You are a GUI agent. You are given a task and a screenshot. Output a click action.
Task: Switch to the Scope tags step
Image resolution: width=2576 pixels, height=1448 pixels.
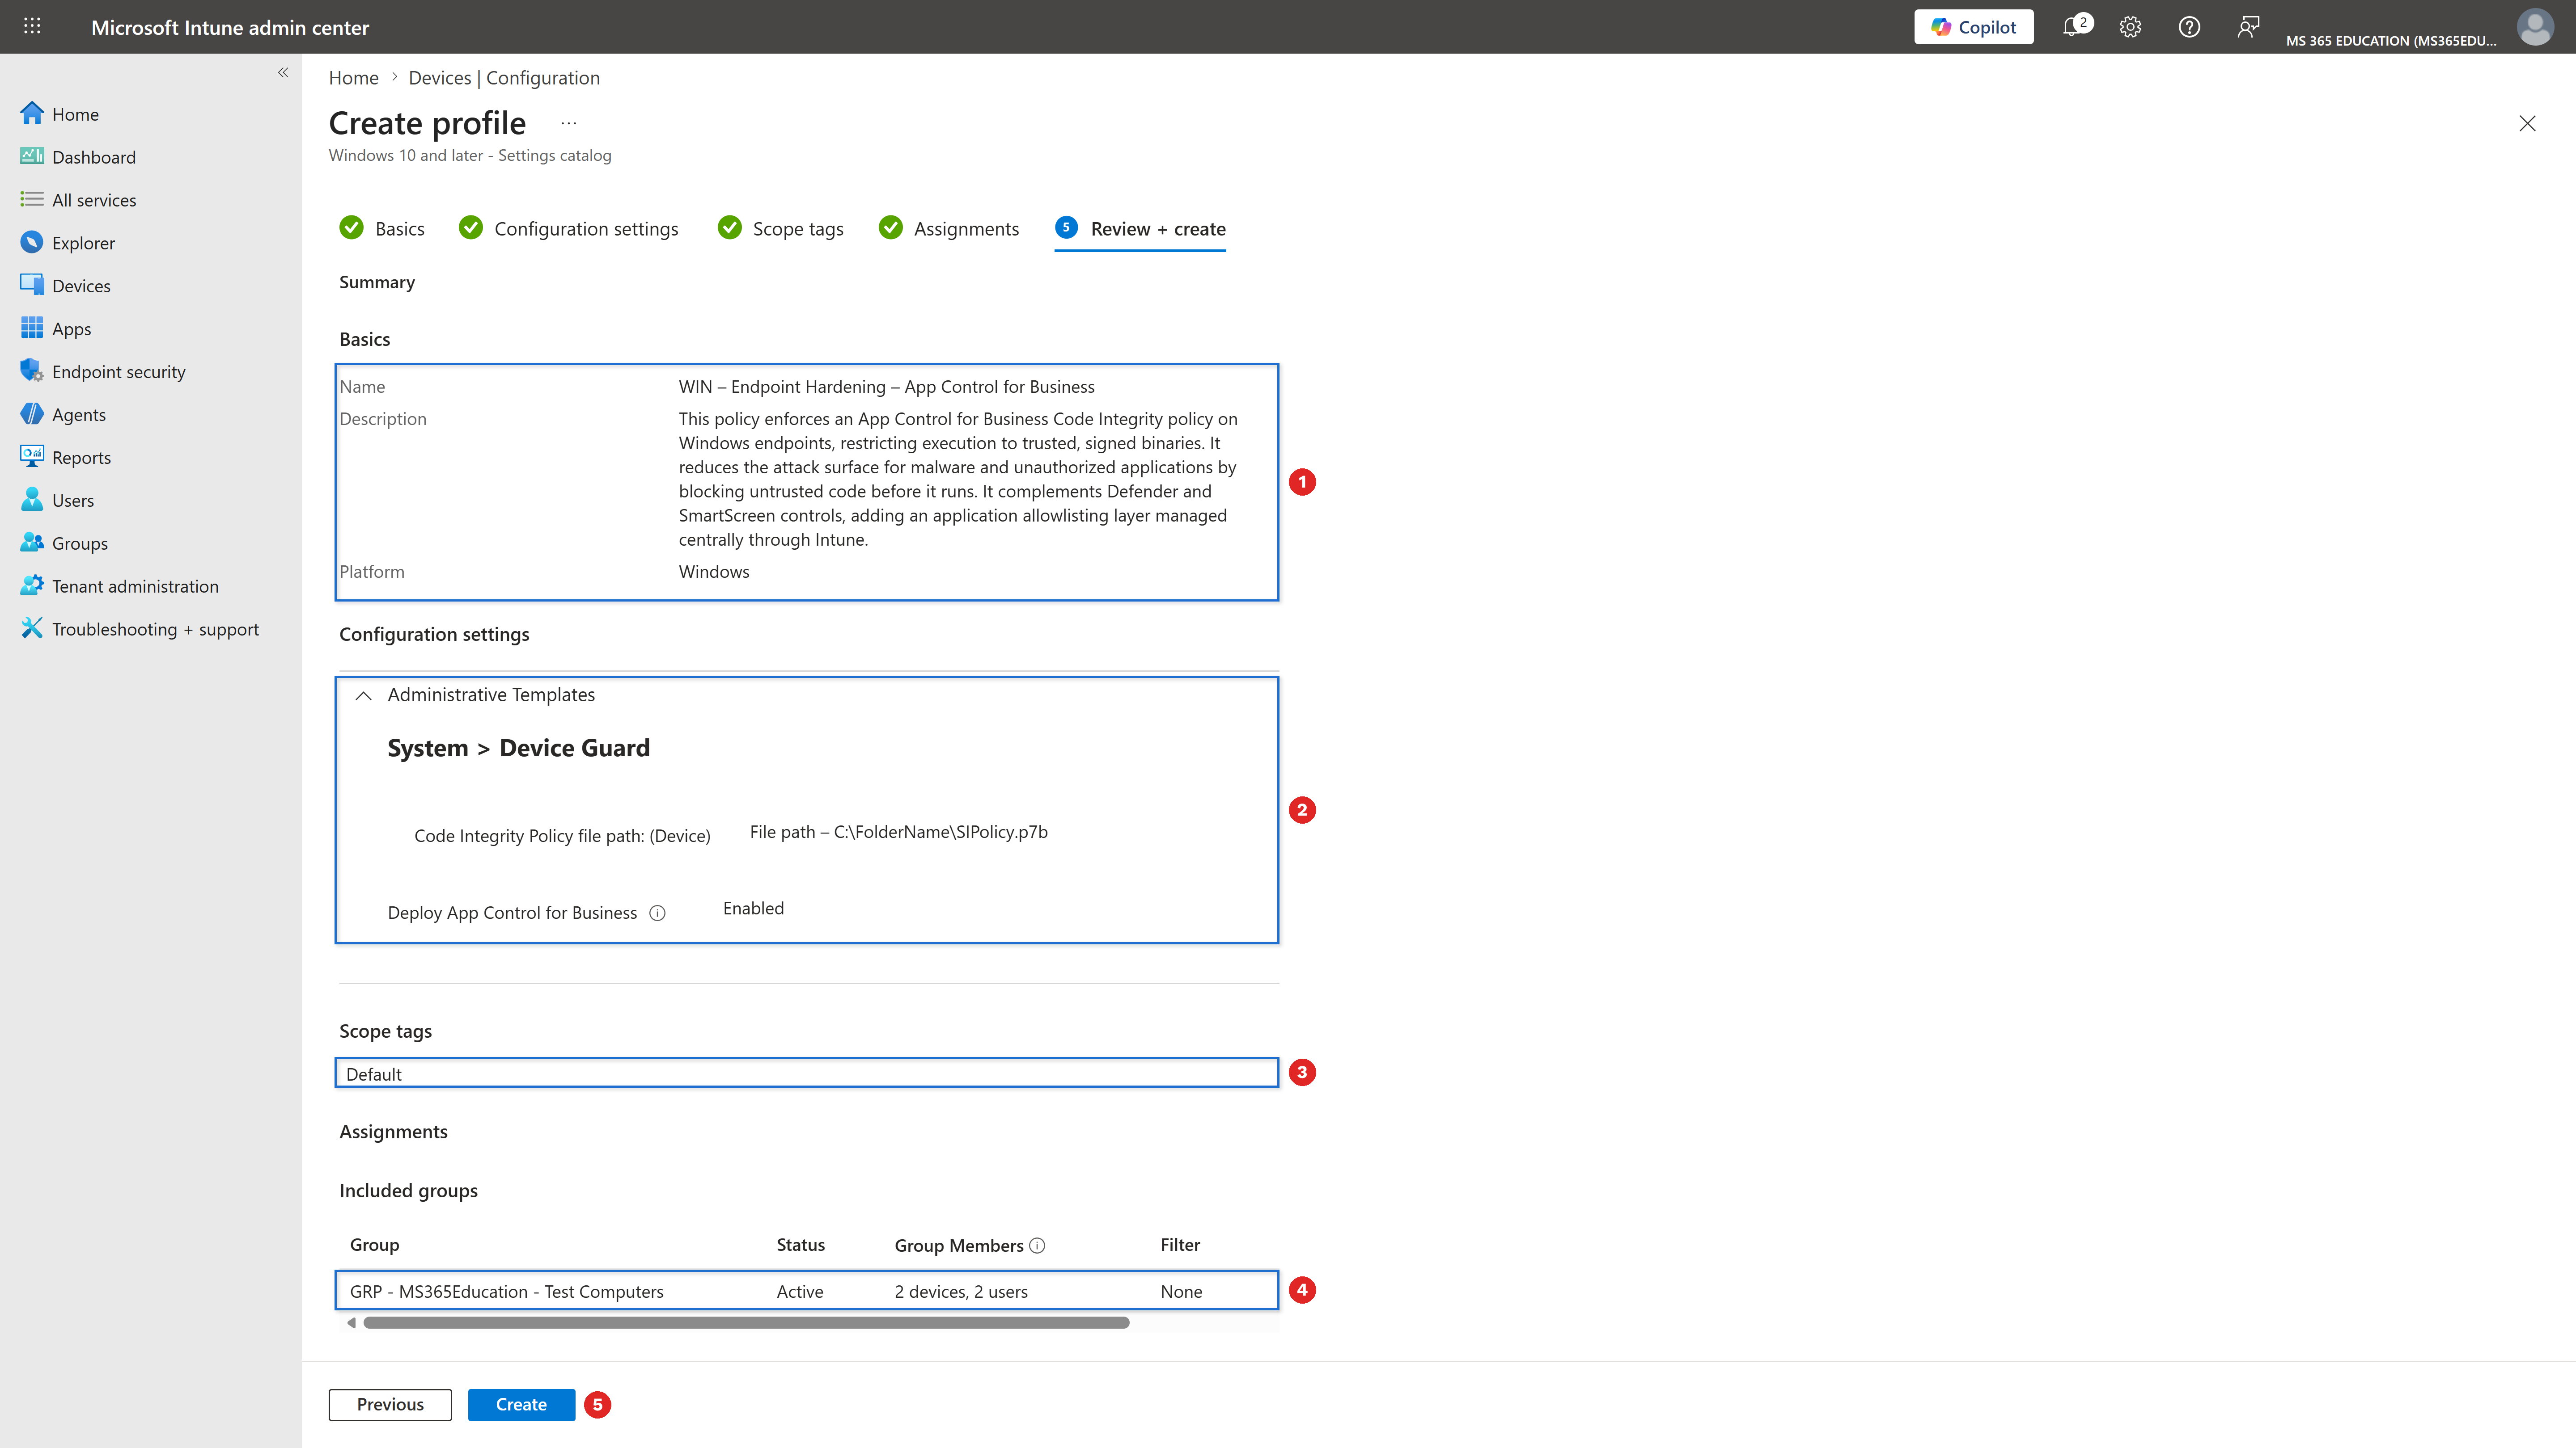[780, 229]
